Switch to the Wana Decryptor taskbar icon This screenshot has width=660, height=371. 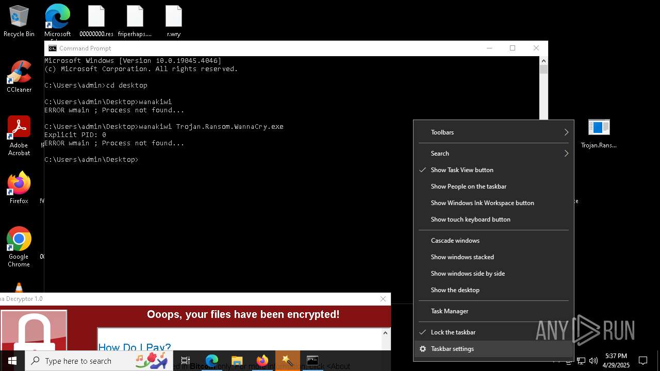(x=287, y=361)
